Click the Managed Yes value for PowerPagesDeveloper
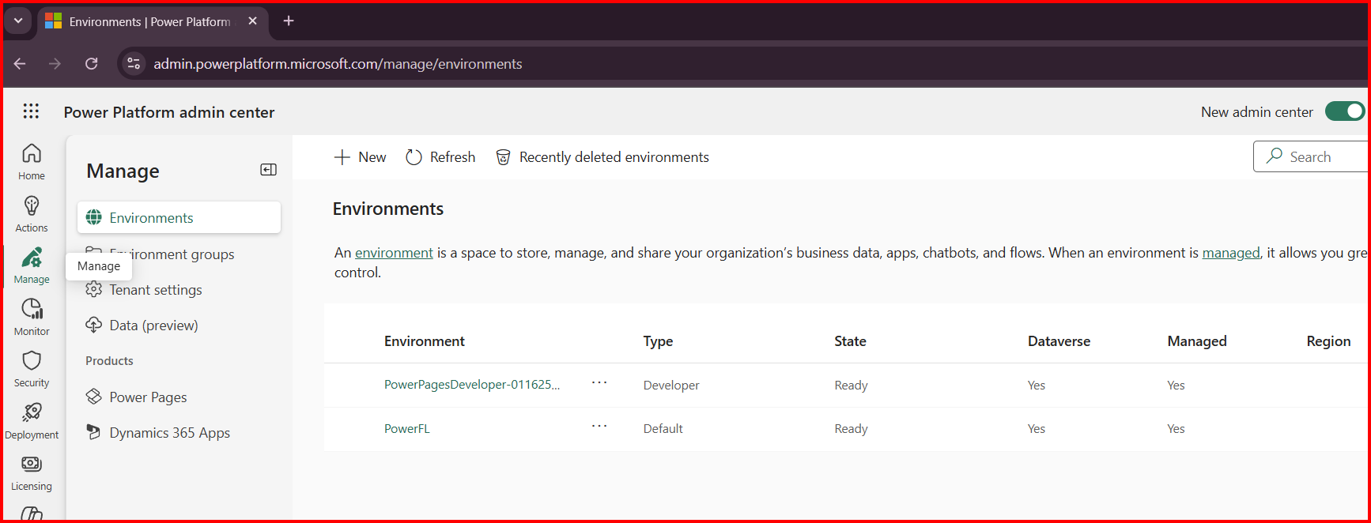The height and width of the screenshot is (523, 1371). pyautogui.click(x=1176, y=385)
